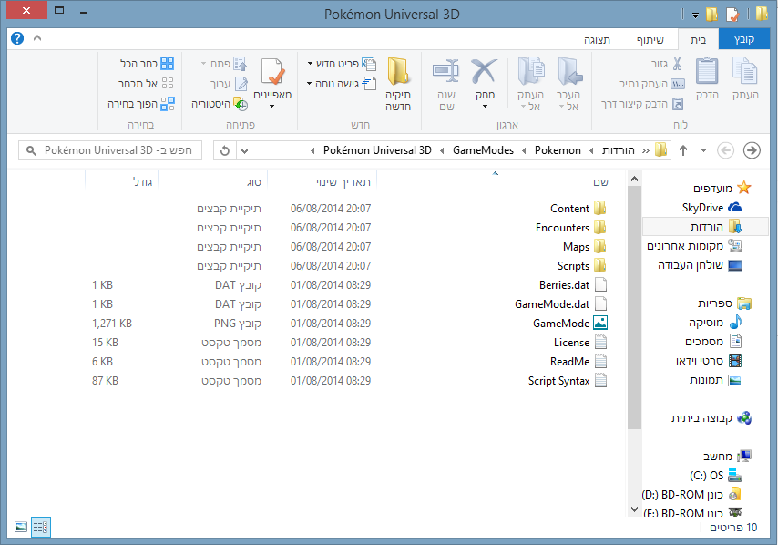
Task: Click the address bar history dropdown
Action: [245, 150]
